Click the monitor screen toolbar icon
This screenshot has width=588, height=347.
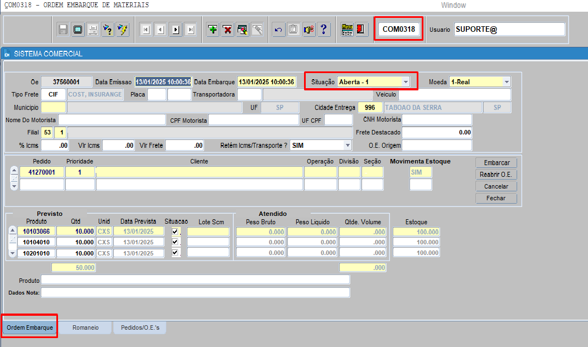tap(78, 29)
